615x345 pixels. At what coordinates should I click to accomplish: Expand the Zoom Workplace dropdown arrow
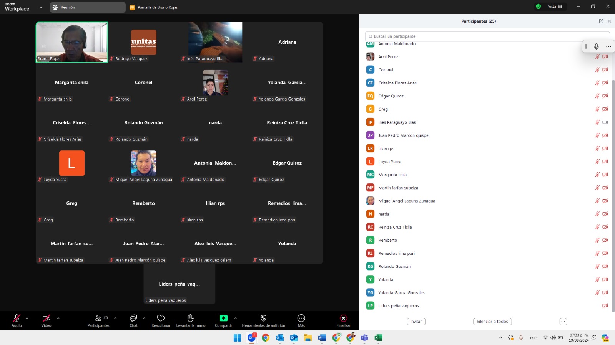41,7
